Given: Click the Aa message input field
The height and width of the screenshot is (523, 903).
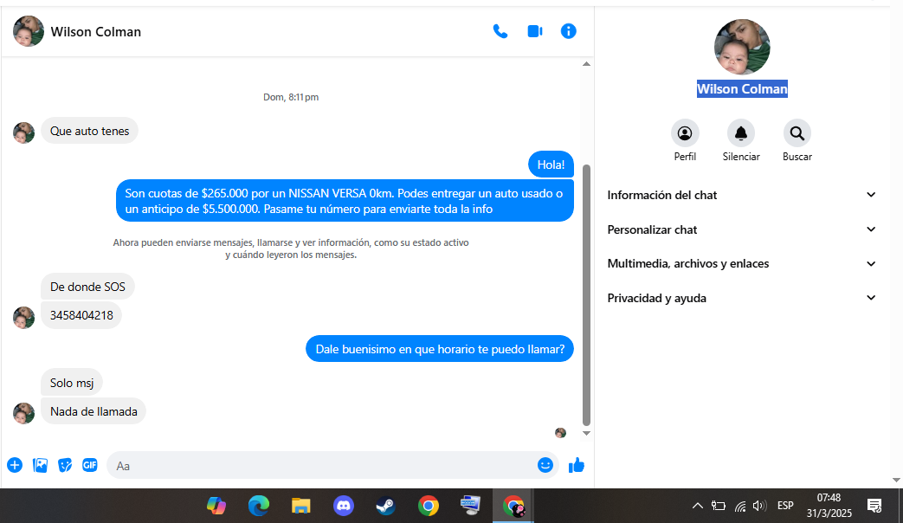Looking at the screenshot, I should 320,465.
